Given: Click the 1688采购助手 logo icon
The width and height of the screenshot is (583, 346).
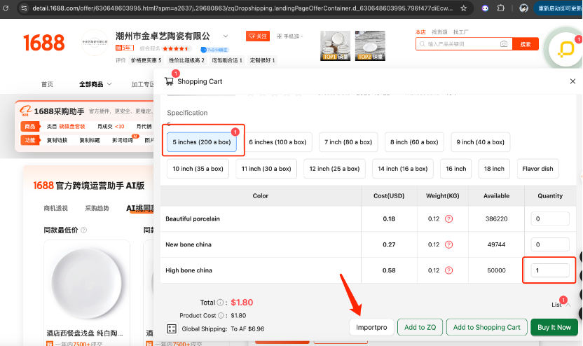Looking at the screenshot, I should point(26,111).
